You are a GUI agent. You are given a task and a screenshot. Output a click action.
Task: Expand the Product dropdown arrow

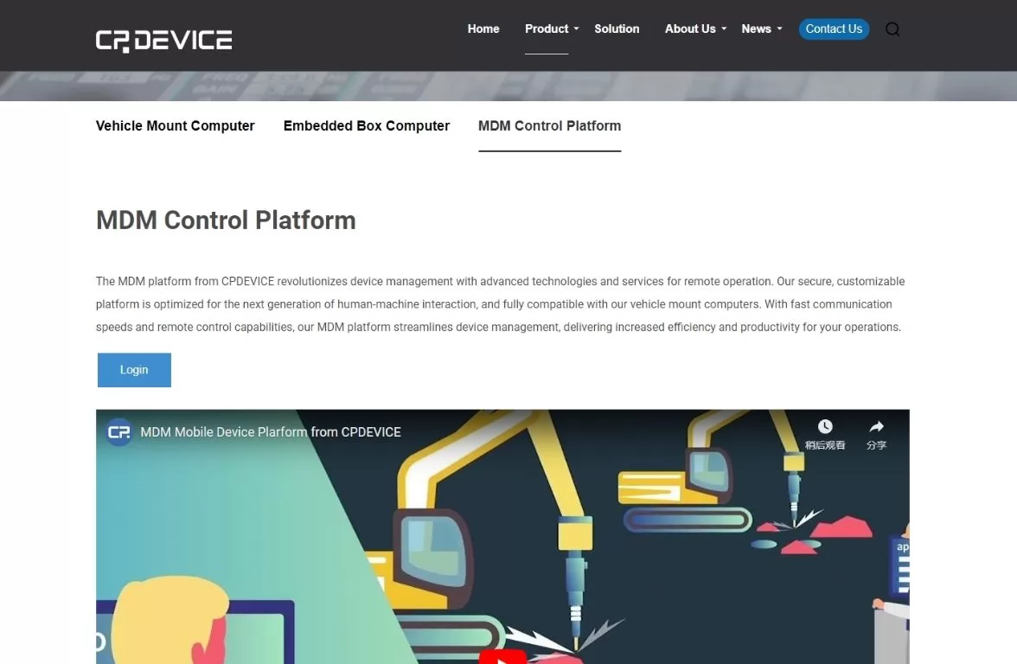coord(576,29)
